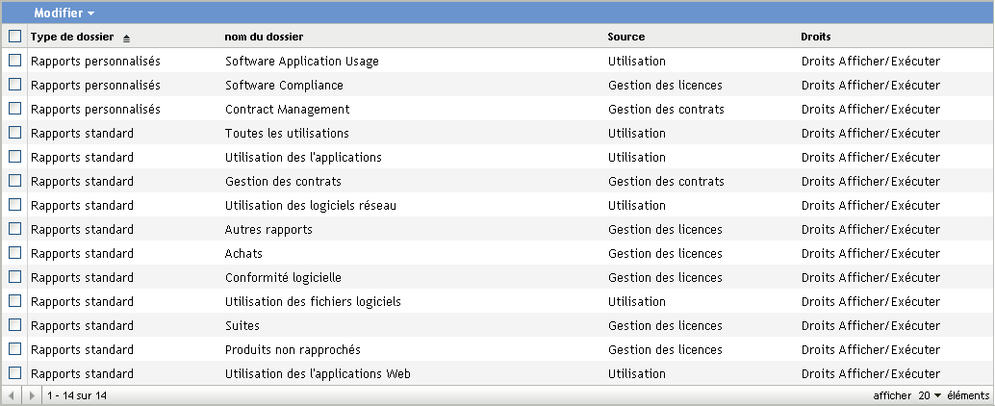This screenshot has height=406, width=995.
Task: Check the Software Application Usage row checkbox
Action: pyautogui.click(x=14, y=61)
